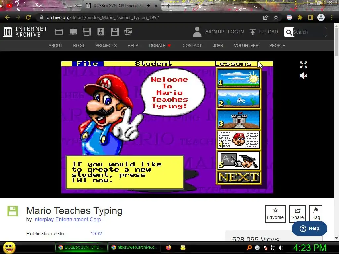Click into the archive Search field
Viewport: 339px width, 254px height.
[310, 32]
